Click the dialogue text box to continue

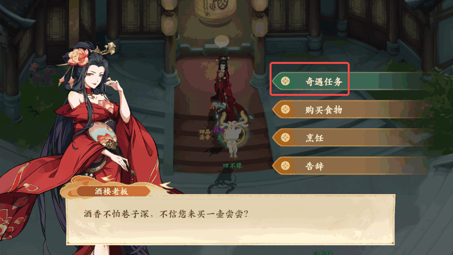[231, 220]
